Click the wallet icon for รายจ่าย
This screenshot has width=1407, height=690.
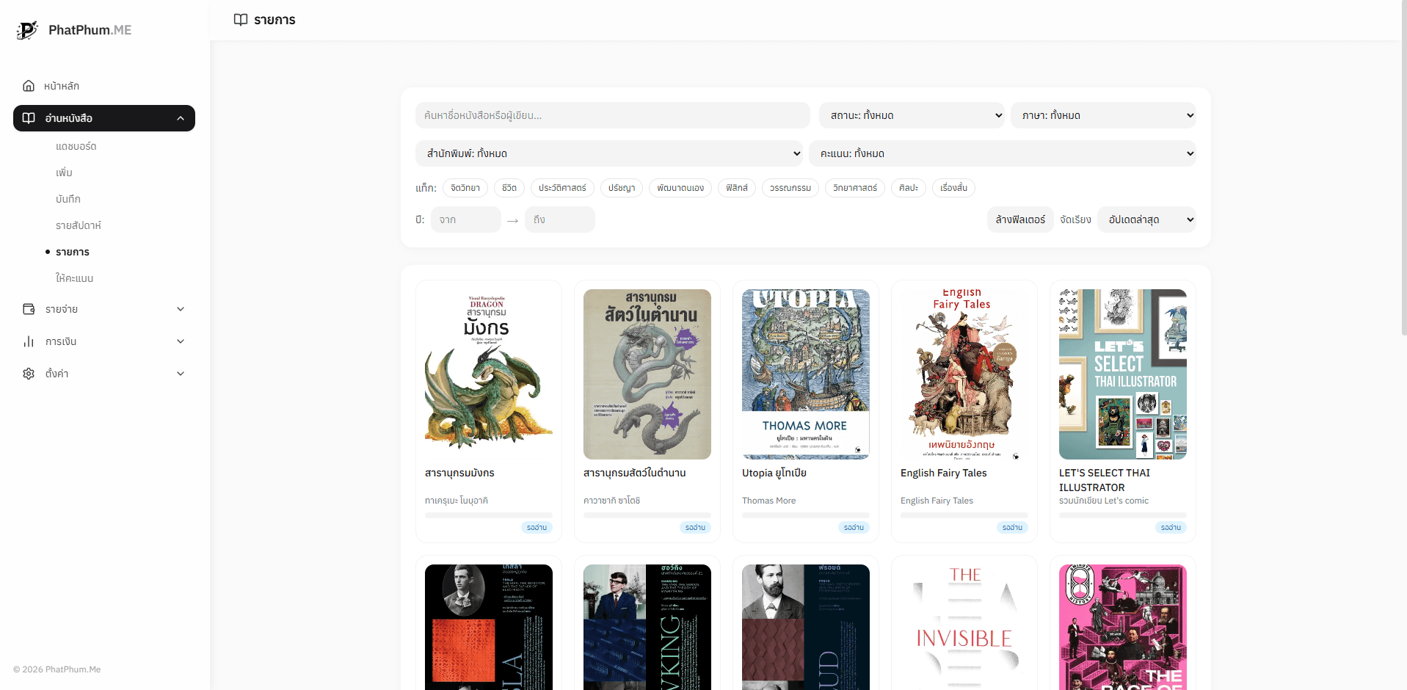(29, 309)
